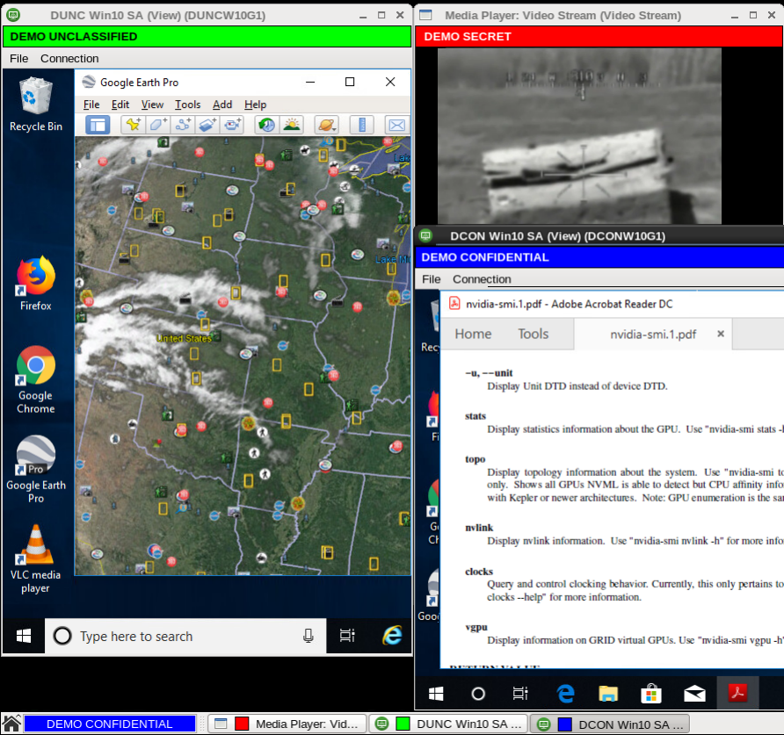
Task: Switch to DUNC Win10 SA from the panel
Action: pos(448,724)
